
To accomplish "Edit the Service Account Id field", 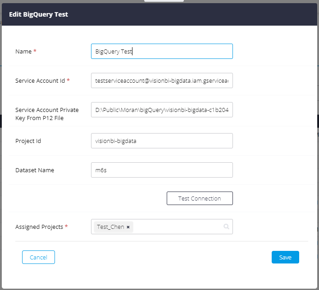I will click(162, 80).
